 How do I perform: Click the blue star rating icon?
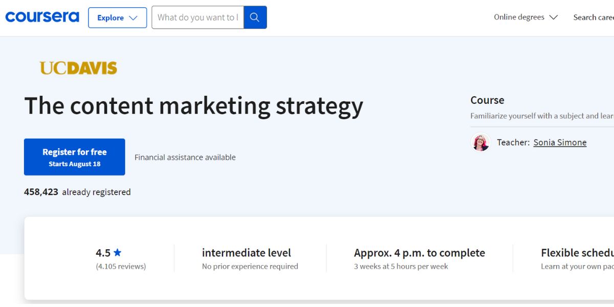[x=117, y=252]
